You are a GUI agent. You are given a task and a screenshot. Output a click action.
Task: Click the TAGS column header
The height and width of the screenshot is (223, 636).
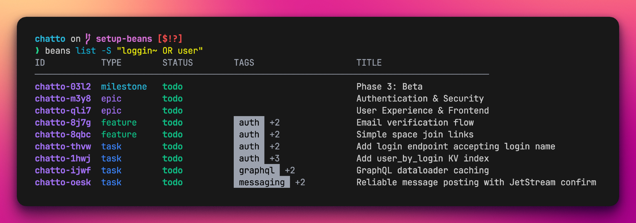tap(244, 63)
